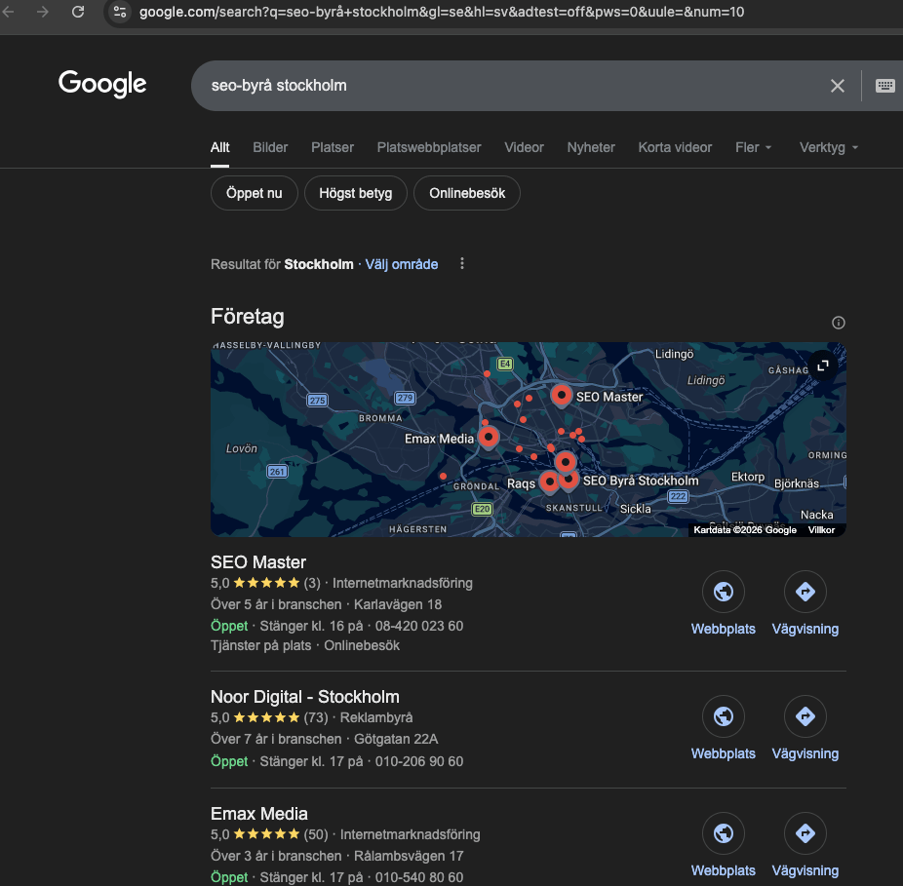Click the Rålambsvägen 17 address text
This screenshot has width=903, height=886.
409,856
